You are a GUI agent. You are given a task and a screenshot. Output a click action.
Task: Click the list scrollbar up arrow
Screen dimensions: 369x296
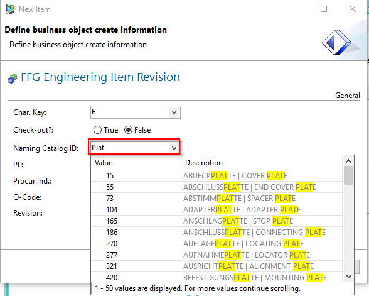(x=348, y=161)
